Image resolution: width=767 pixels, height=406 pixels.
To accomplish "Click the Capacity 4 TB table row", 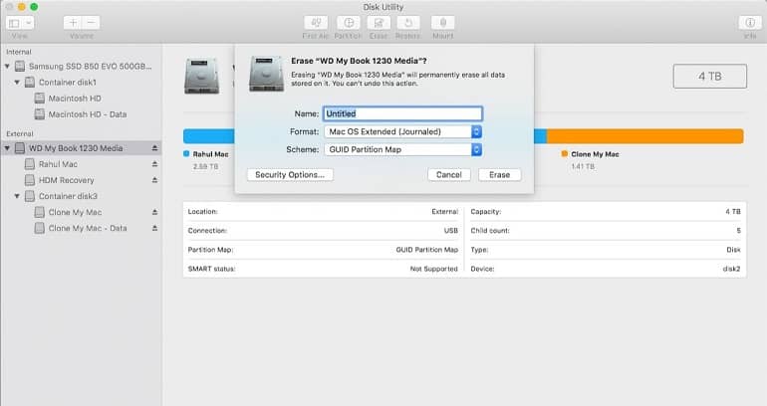I will pyautogui.click(x=606, y=212).
